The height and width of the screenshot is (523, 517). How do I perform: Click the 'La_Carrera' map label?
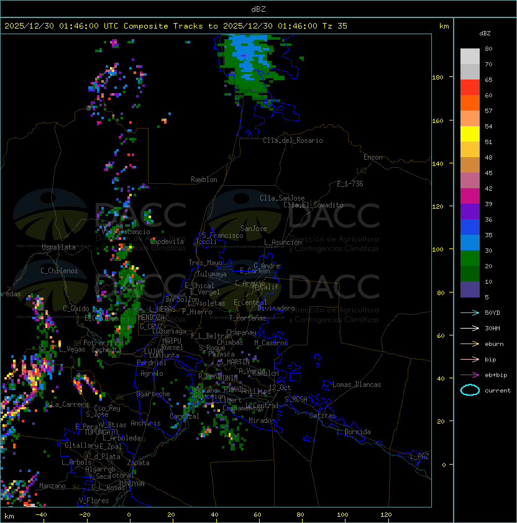[70, 404]
